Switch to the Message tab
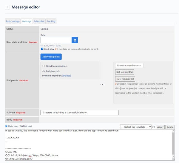 [27, 21]
